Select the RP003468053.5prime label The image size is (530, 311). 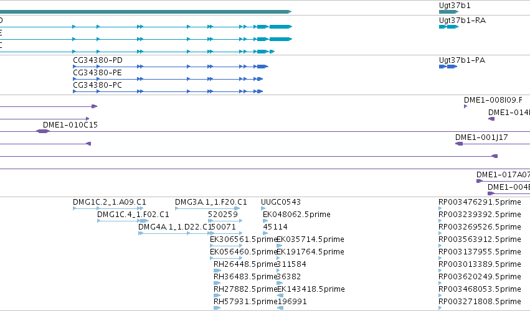[x=480, y=289]
